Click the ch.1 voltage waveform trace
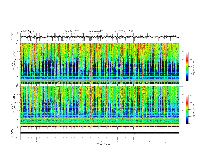205x159 pixels. 100,37
